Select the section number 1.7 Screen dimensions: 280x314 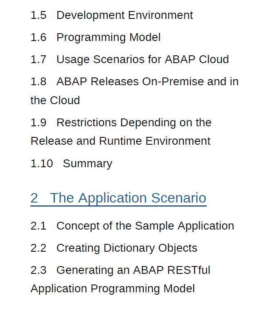pos(38,59)
